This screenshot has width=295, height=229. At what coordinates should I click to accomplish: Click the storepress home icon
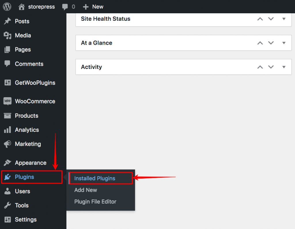(21, 7)
